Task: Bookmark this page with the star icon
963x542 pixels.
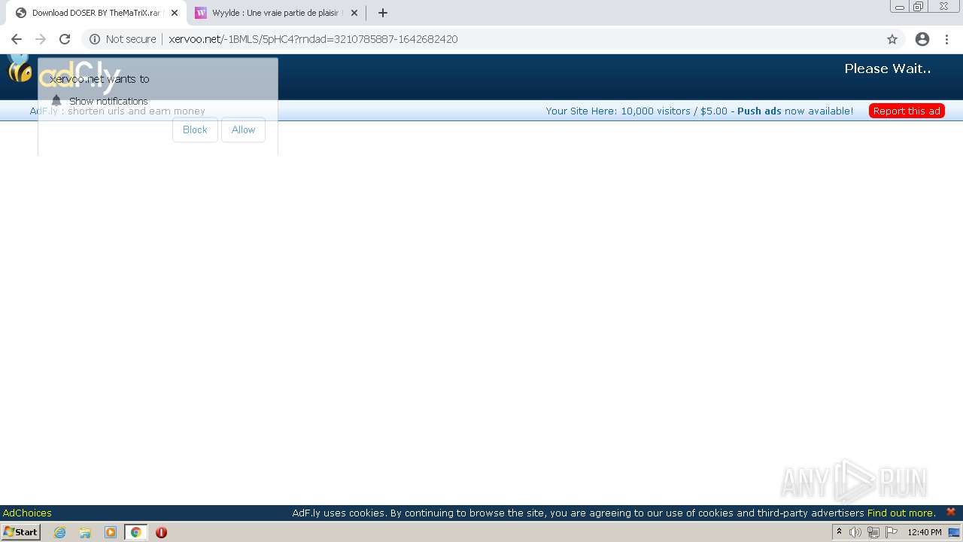Action: 892,39
